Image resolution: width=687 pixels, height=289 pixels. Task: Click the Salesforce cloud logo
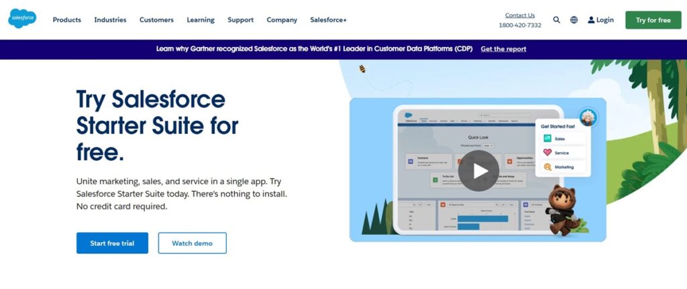[22, 18]
